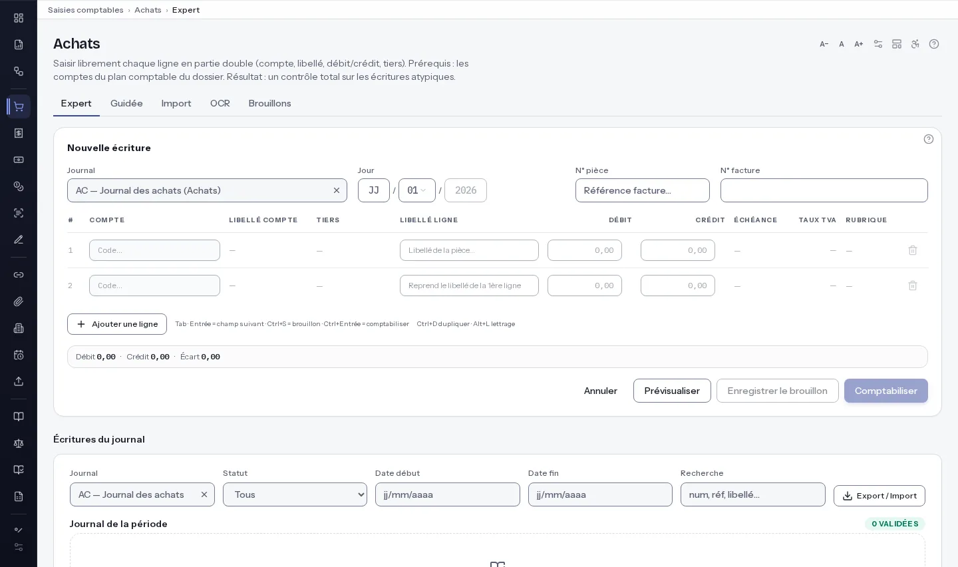Screen dimensions: 958x567
Task: Click the 0 VALIDÉES badge
Action: pos(895,524)
